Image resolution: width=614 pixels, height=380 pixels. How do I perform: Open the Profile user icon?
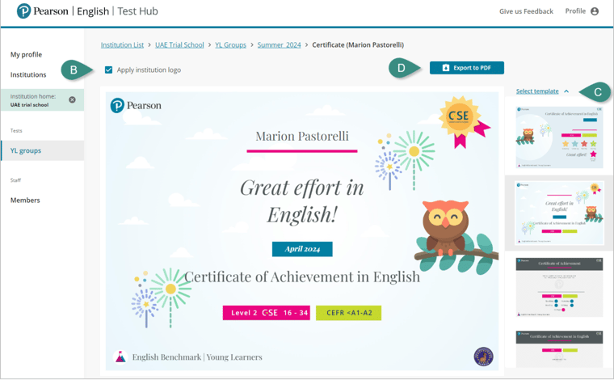595,11
